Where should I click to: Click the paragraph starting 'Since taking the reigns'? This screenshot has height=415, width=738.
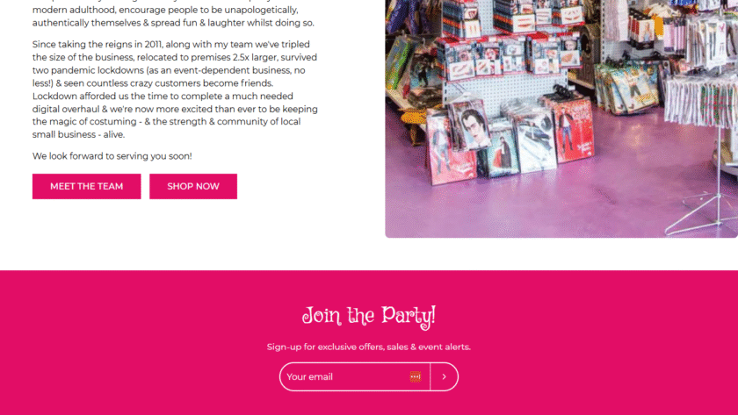click(175, 89)
